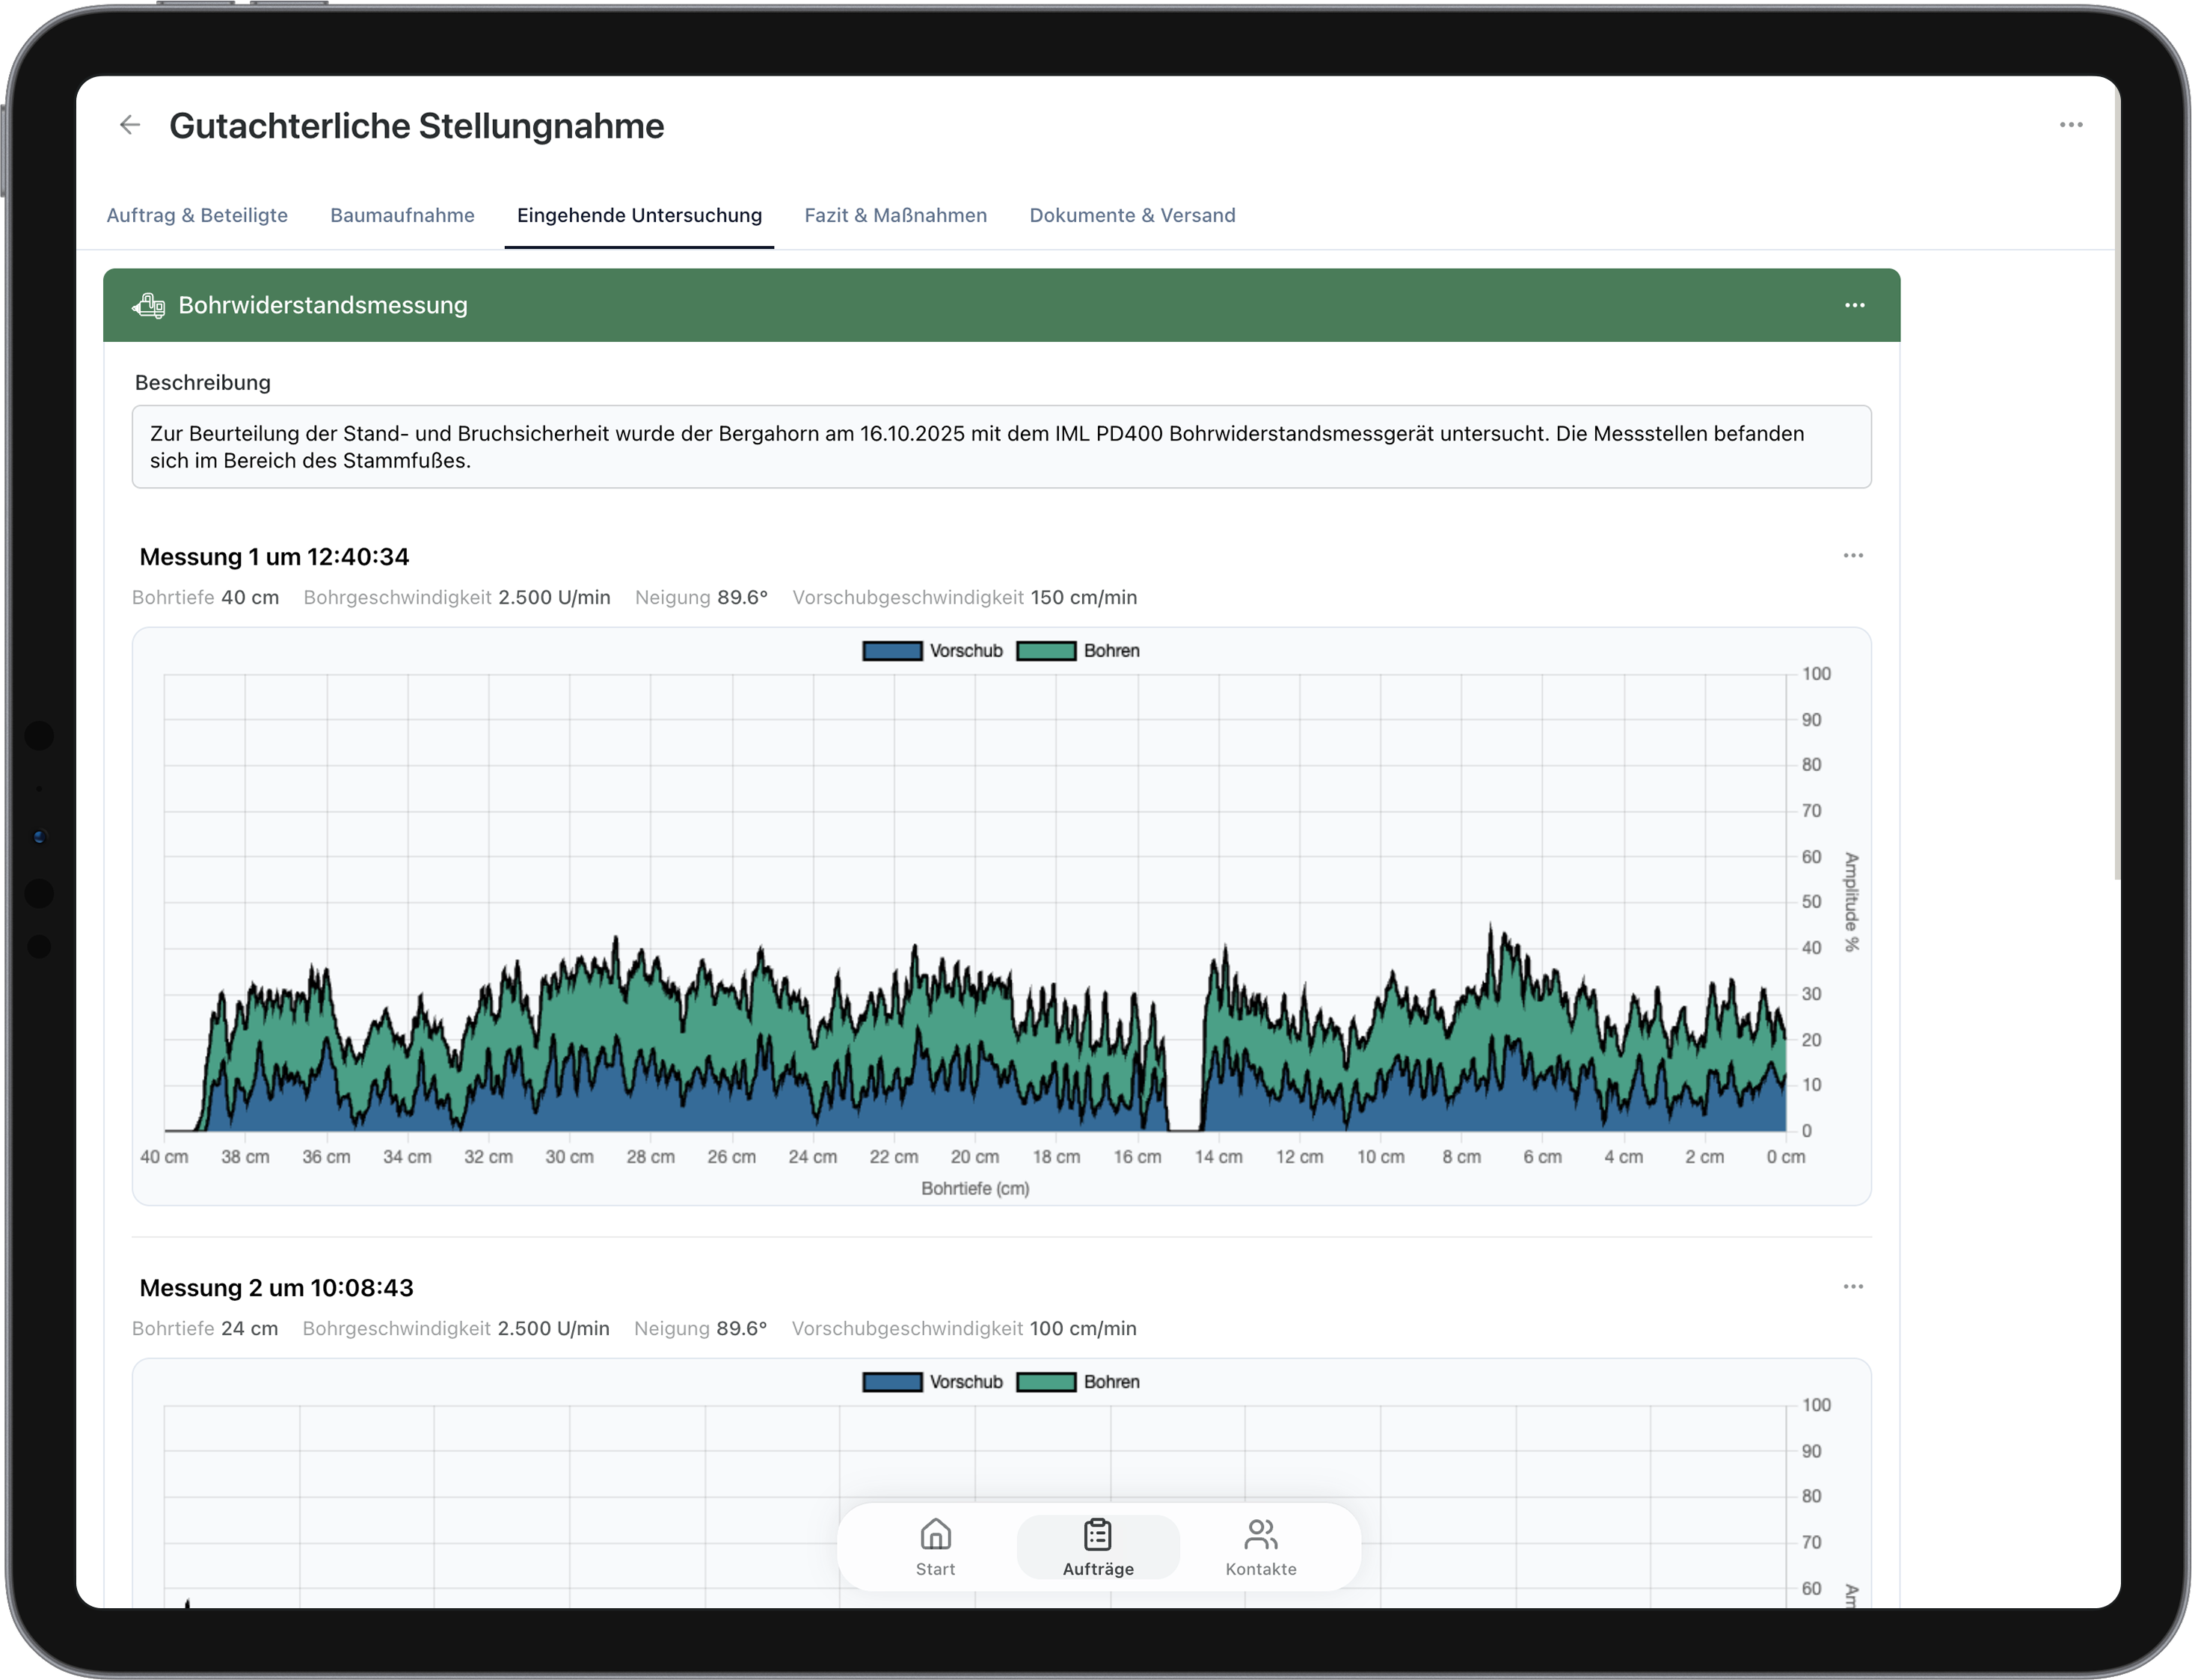Open Bohrwiderstandsmessung section three-dot menu
The height and width of the screenshot is (1680, 2192).
click(1854, 305)
